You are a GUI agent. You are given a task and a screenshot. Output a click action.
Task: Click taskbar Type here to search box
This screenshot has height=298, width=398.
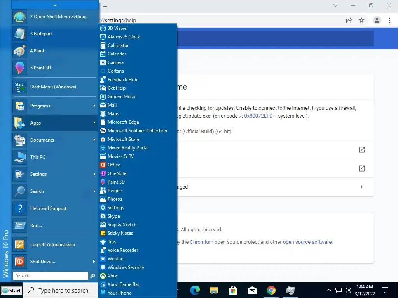coord(61,290)
